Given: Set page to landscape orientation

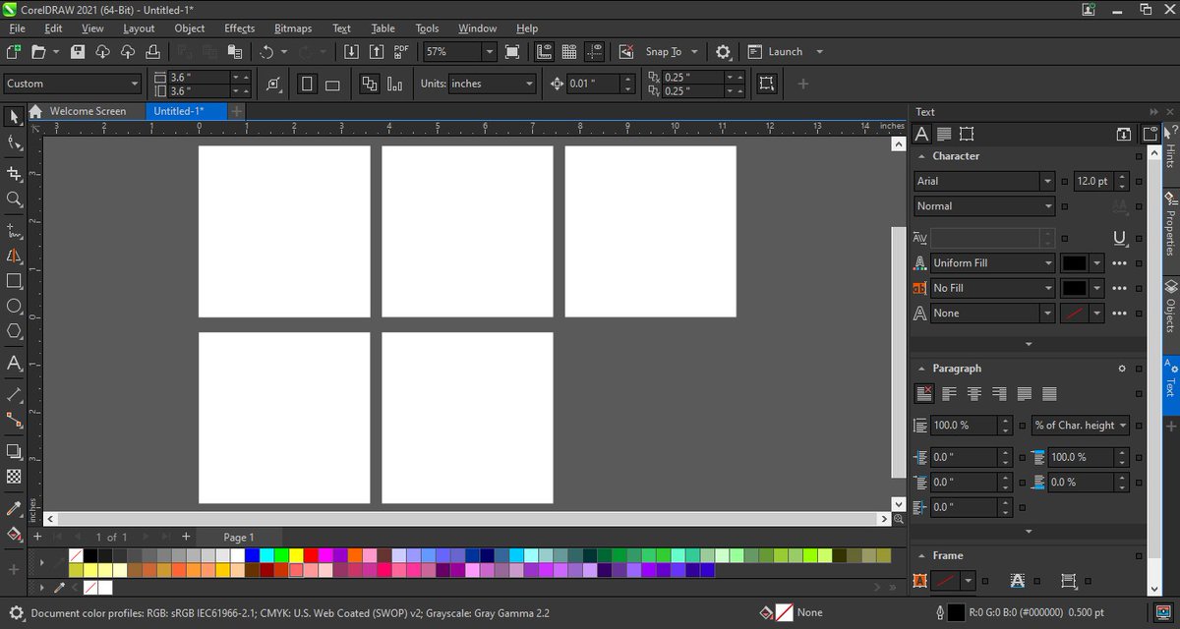Looking at the screenshot, I should (x=332, y=84).
